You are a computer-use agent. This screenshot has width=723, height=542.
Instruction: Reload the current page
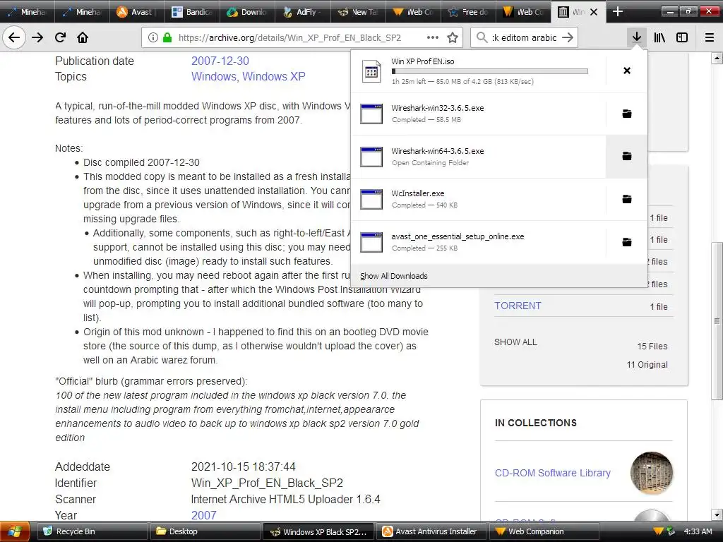point(60,37)
